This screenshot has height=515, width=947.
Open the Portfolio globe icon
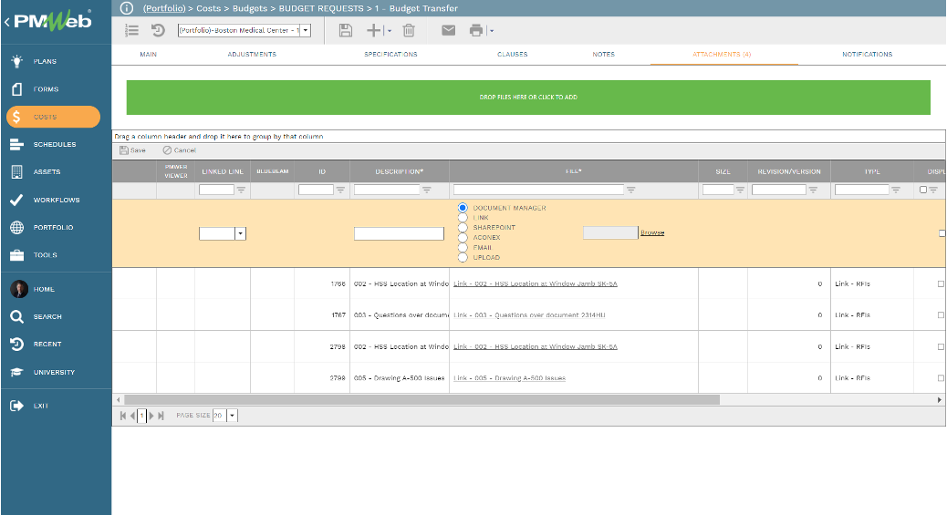pos(17,227)
